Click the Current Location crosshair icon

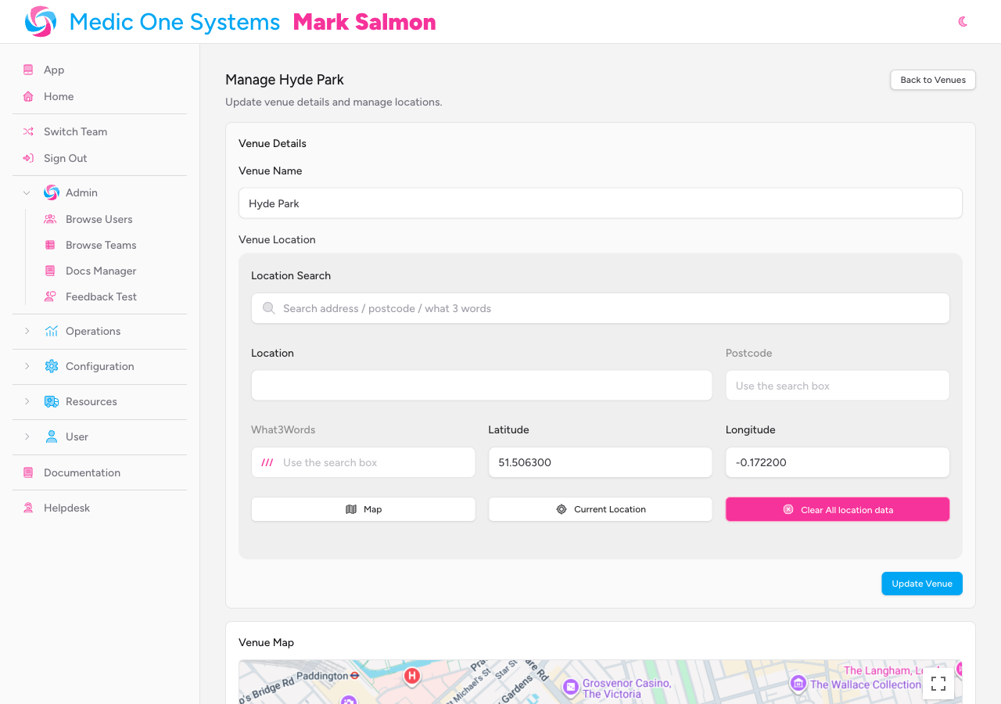561,509
